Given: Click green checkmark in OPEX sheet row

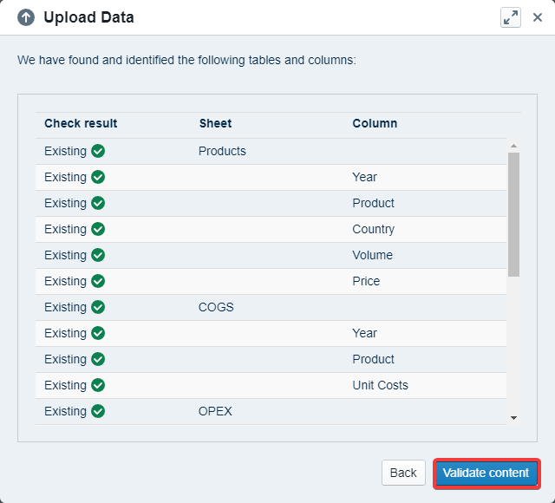Looking at the screenshot, I should coord(98,411).
